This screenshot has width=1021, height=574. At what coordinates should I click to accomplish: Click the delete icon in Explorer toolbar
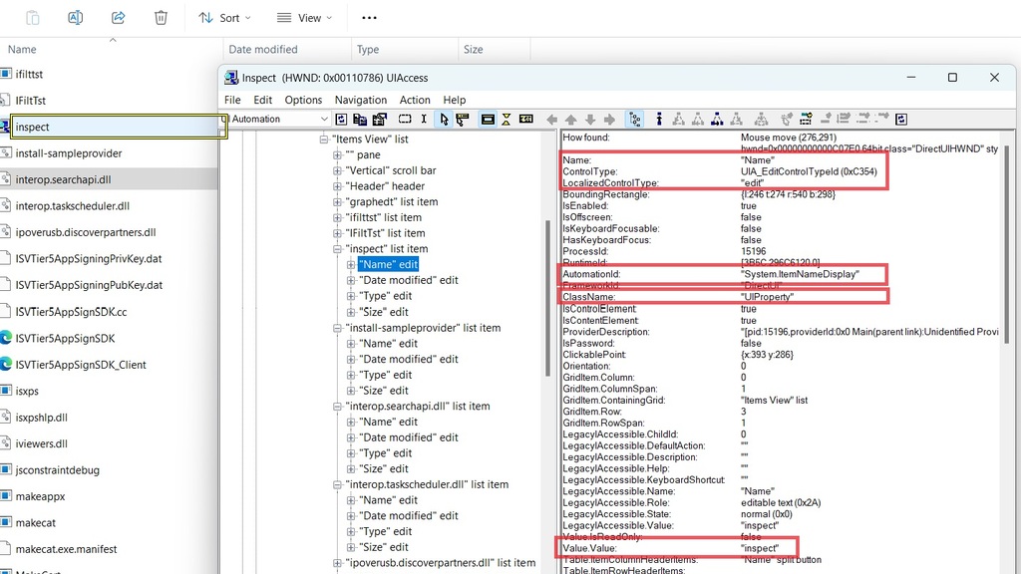[161, 17]
